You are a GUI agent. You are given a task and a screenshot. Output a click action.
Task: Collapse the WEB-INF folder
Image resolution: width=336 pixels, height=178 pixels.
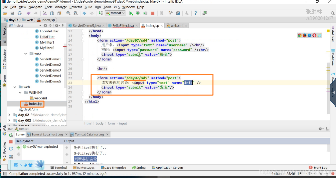click(x=20, y=92)
